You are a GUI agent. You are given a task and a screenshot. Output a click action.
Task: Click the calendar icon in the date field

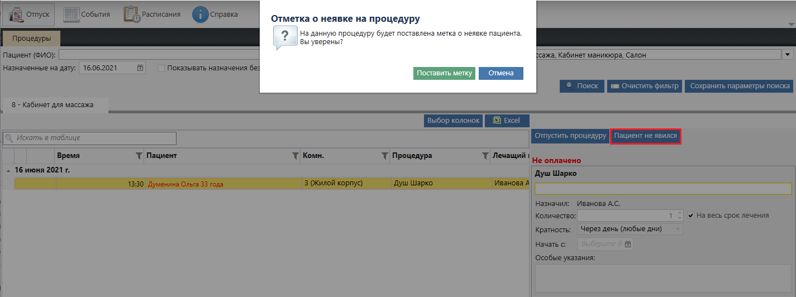140,68
